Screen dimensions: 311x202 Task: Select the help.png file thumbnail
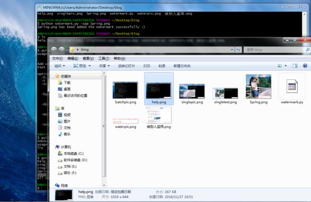(159, 90)
